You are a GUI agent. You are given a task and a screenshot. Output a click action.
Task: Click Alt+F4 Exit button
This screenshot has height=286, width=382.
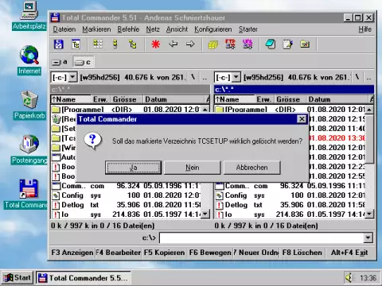pos(349,253)
